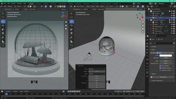Viewport: 176px width, 99px height.
Task: Expand the Preview panel
Action: click(154, 46)
